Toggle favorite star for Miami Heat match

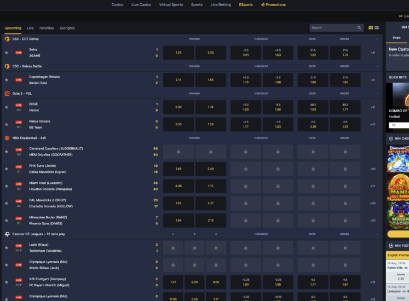7,186
